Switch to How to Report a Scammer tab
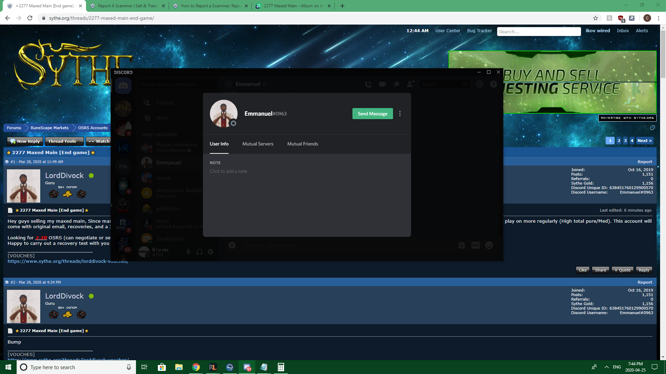 point(211,6)
